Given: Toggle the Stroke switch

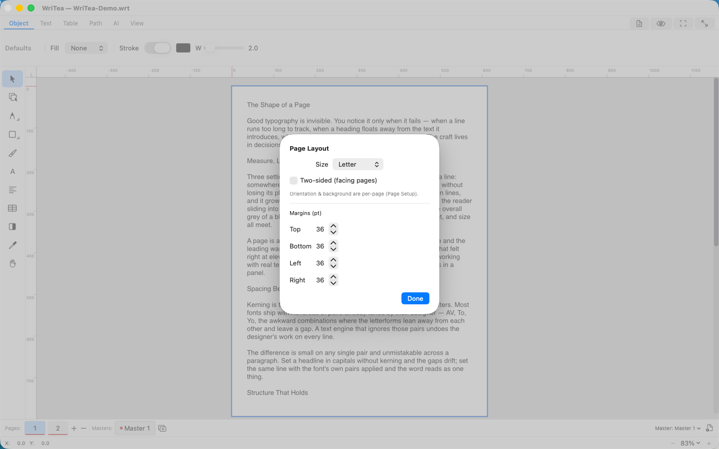Looking at the screenshot, I should tap(158, 48).
